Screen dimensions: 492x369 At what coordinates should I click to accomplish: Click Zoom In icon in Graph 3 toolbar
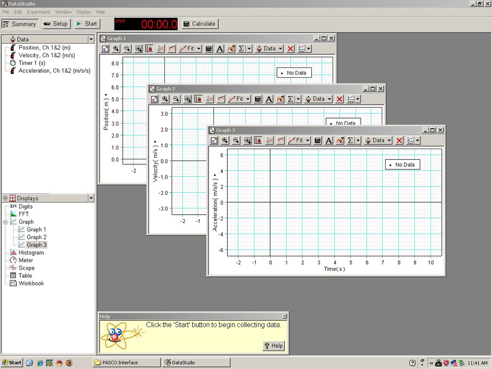tap(225, 141)
